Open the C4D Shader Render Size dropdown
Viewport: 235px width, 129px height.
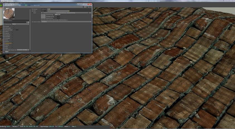tap(23, 50)
